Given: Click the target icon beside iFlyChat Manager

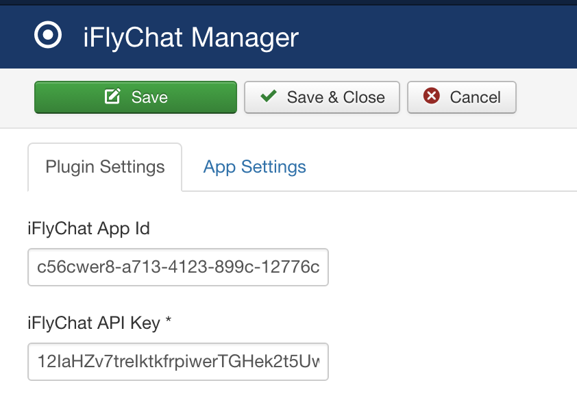Looking at the screenshot, I should tap(48, 35).
